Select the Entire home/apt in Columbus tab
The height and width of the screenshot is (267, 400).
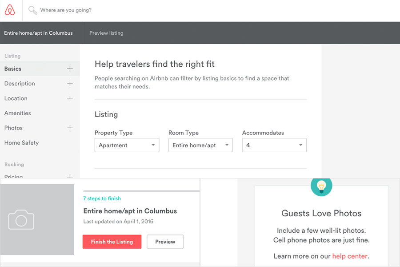(x=38, y=32)
